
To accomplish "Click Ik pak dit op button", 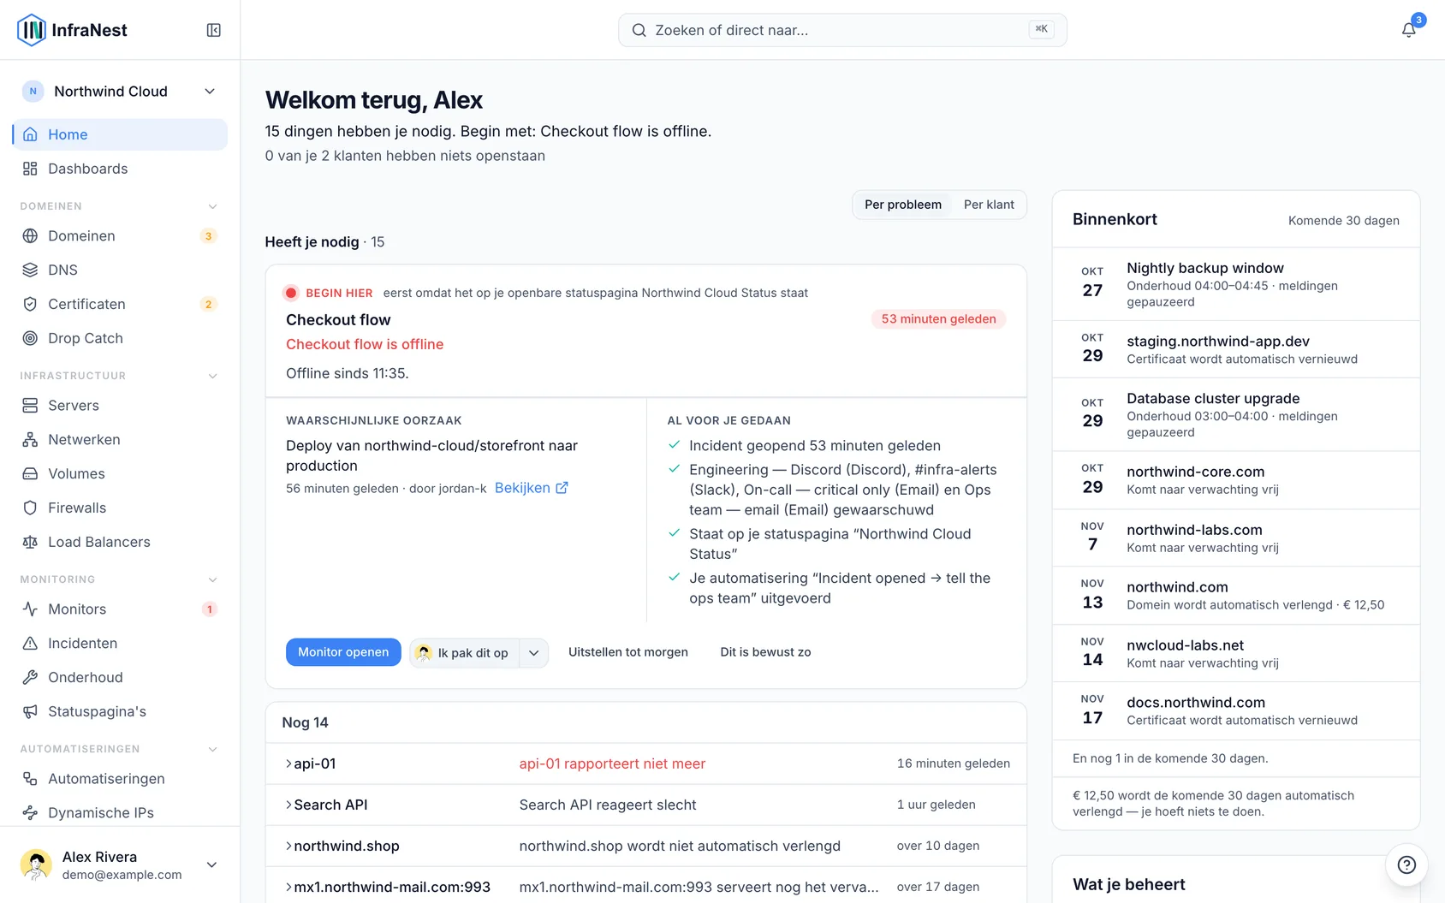I will pos(465,653).
